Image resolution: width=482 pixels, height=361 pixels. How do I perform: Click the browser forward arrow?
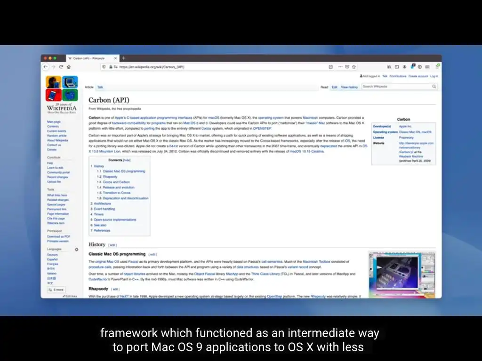[x=54, y=67]
